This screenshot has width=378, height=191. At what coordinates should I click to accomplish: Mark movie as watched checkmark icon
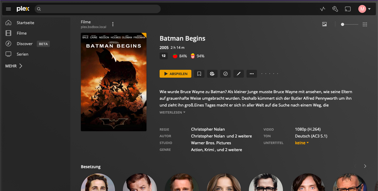[225, 74]
